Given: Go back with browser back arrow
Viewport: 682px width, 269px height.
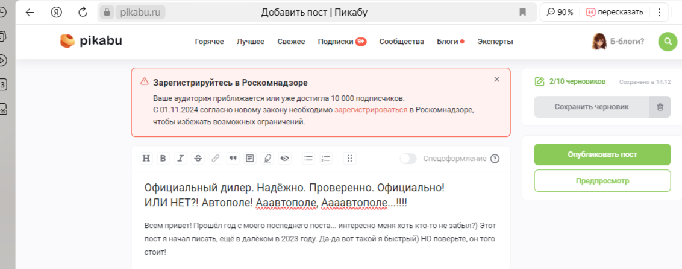Looking at the screenshot, I should click(x=30, y=12).
